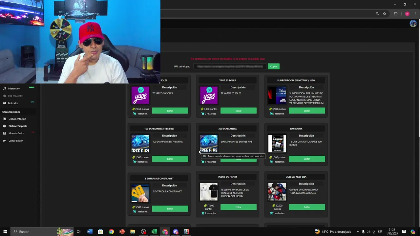420x236 pixels.
Task: Open Excel from the taskbar
Action: coord(154,232)
